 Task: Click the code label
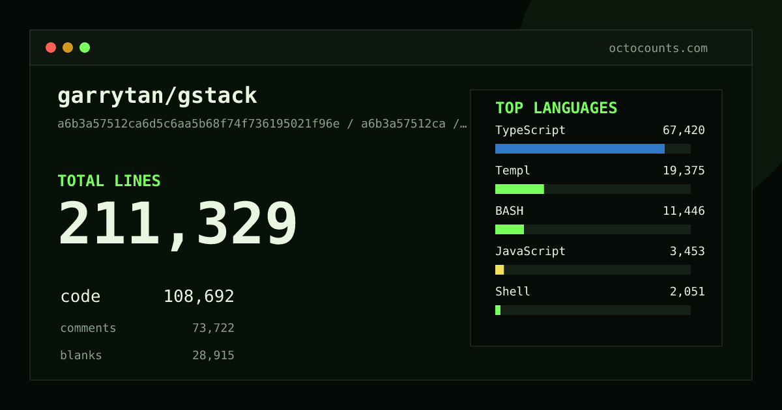(x=80, y=297)
